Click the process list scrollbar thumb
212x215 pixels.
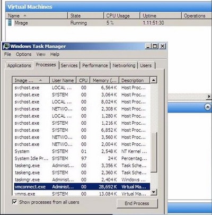[154, 152]
